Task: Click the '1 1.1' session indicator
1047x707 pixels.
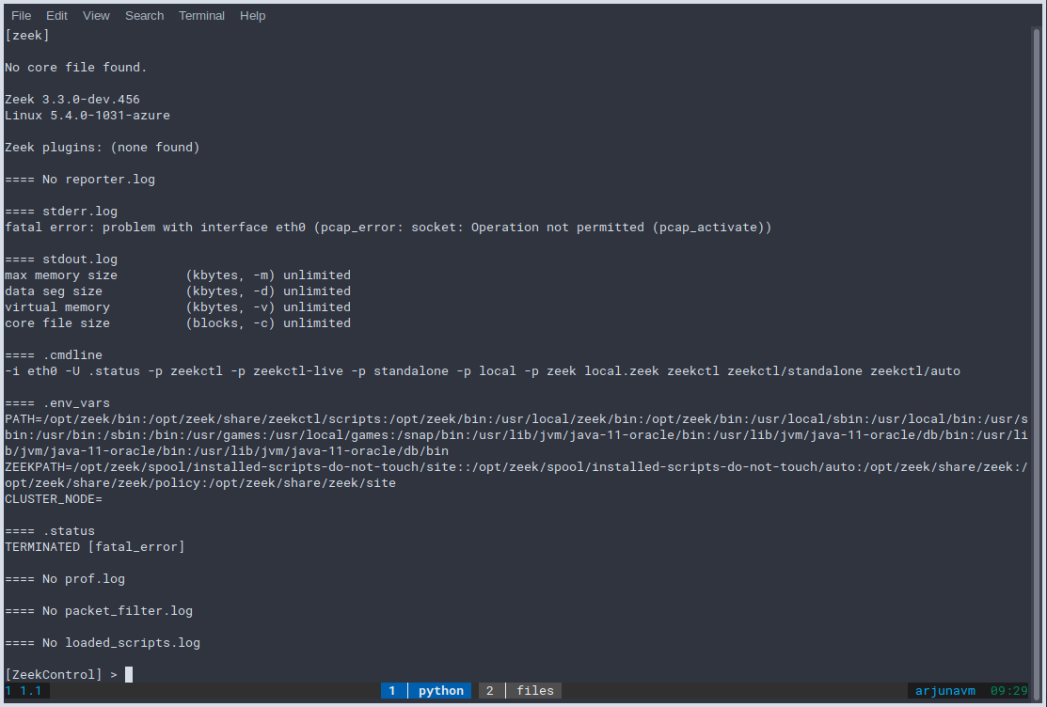Action: 24,690
